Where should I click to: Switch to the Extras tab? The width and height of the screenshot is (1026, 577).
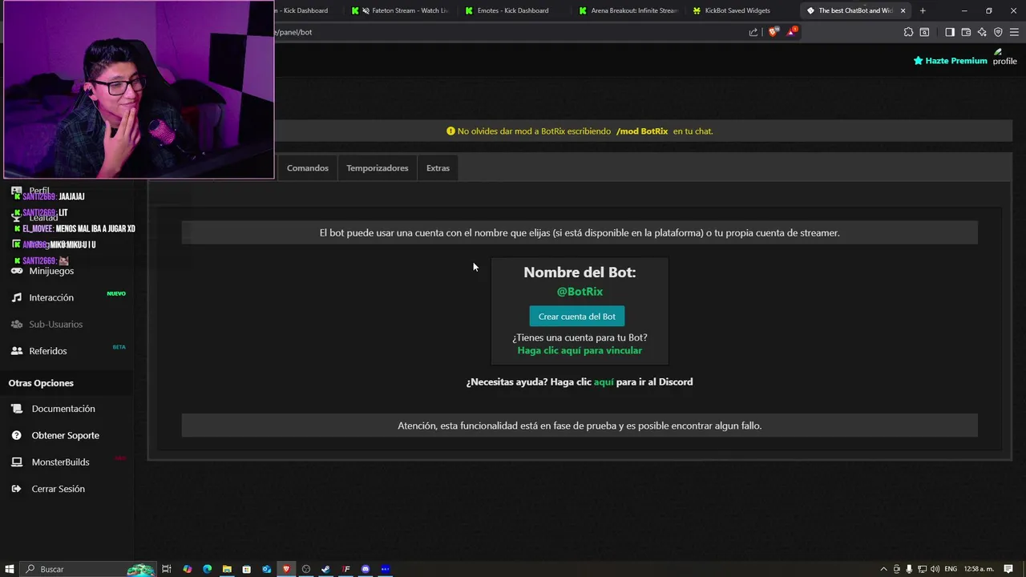tap(438, 168)
